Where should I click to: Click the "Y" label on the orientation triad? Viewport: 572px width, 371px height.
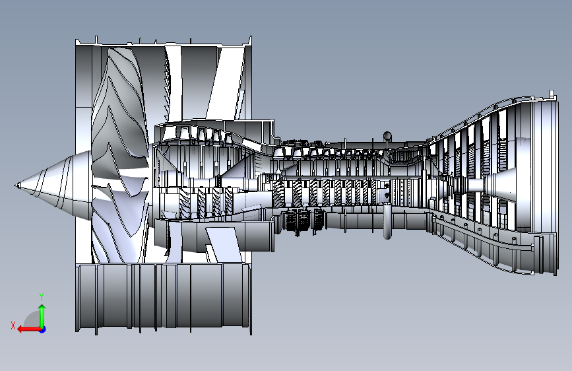click(x=42, y=296)
